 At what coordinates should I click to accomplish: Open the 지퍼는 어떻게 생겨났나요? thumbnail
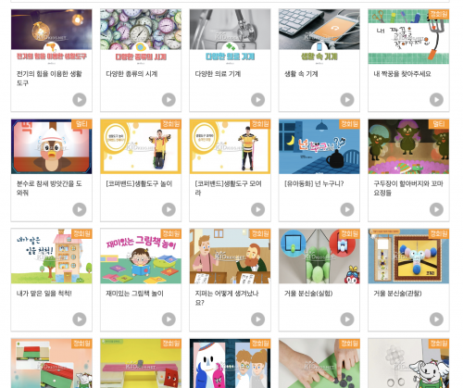click(x=230, y=257)
